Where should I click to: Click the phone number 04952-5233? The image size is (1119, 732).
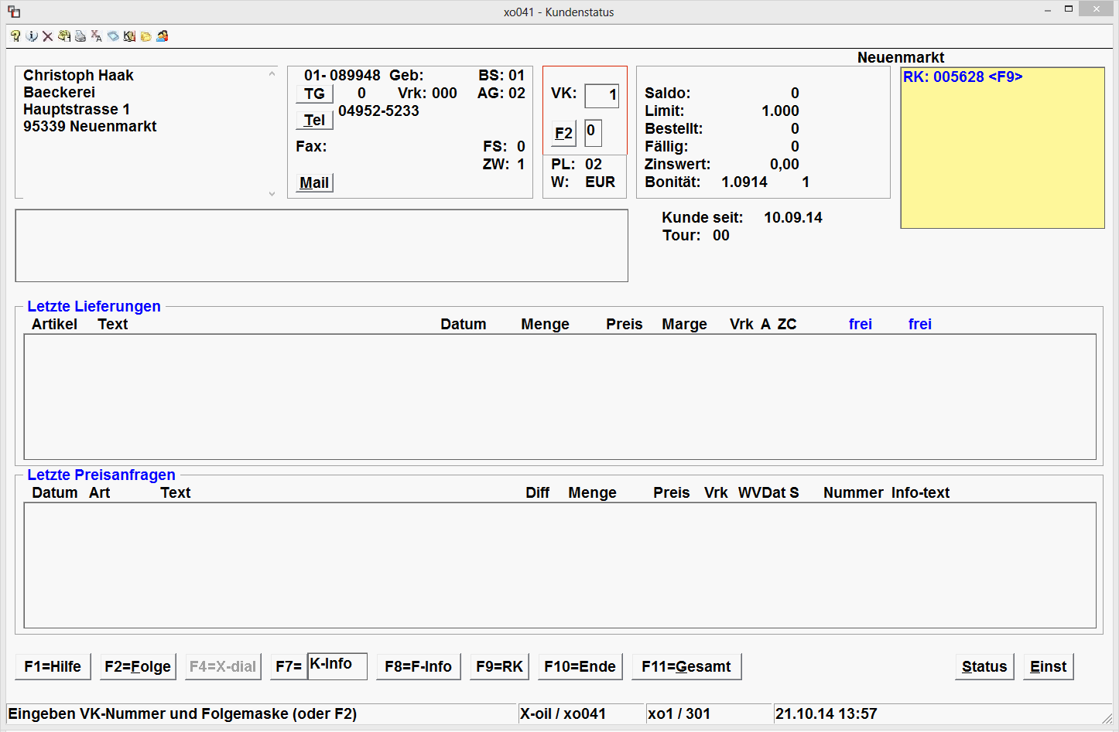coord(378,111)
